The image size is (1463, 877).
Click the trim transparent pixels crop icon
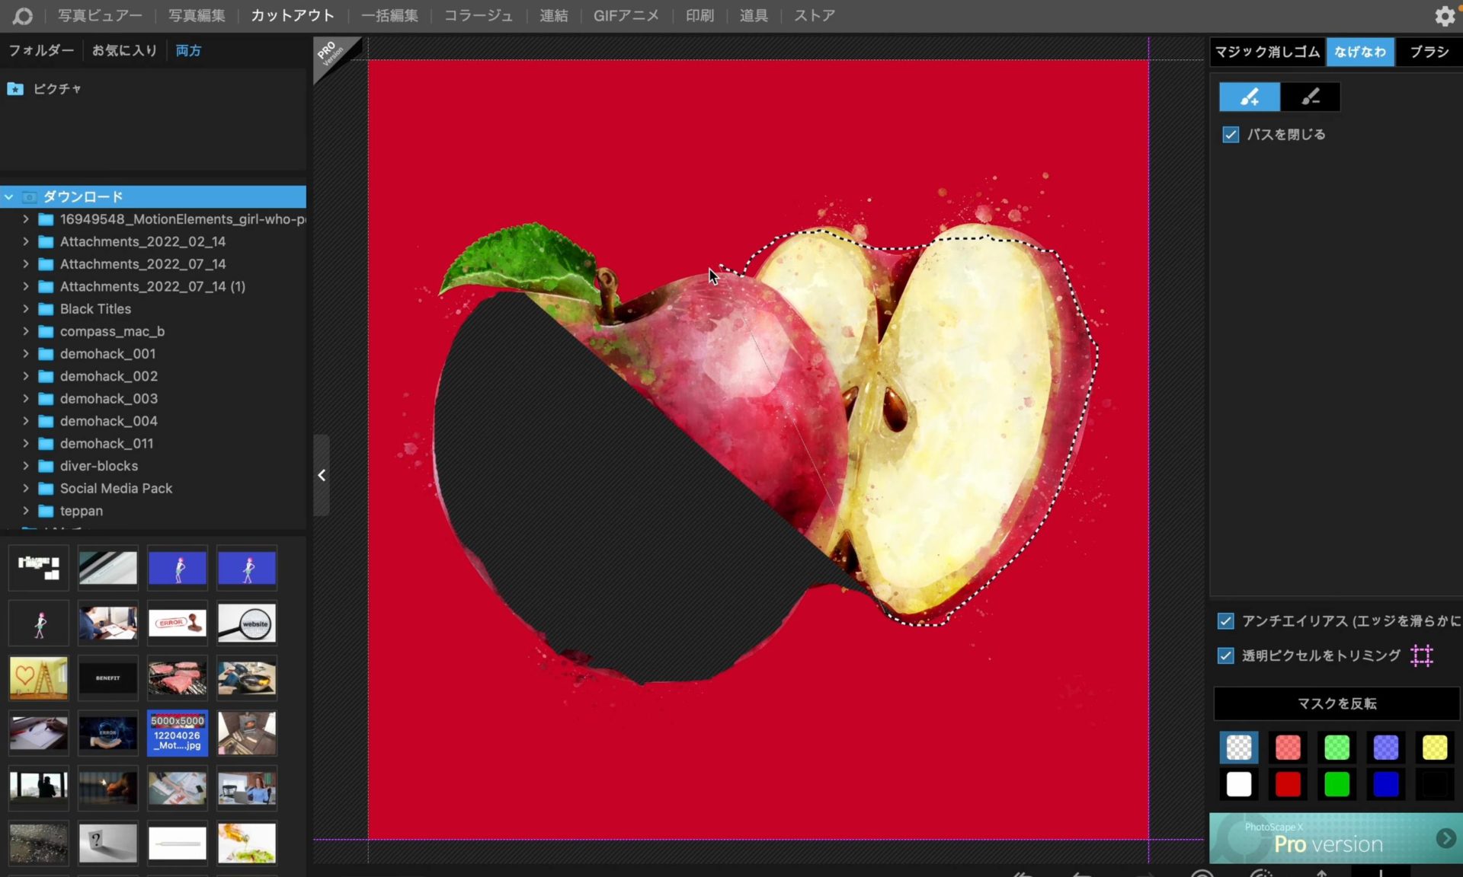[x=1422, y=655]
